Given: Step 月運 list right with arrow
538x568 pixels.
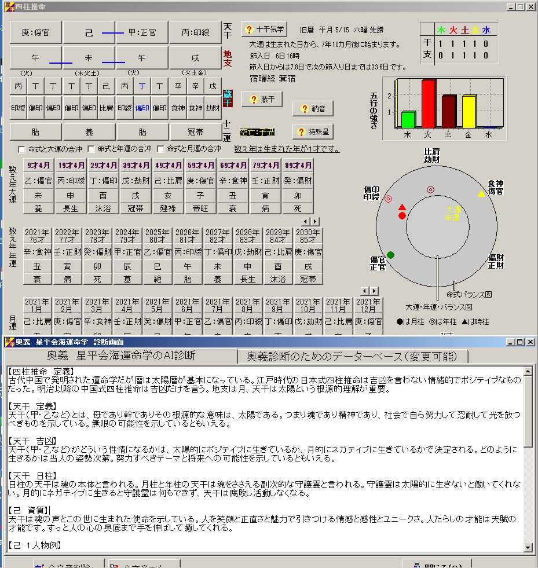Looking at the screenshot, I should 374,291.
